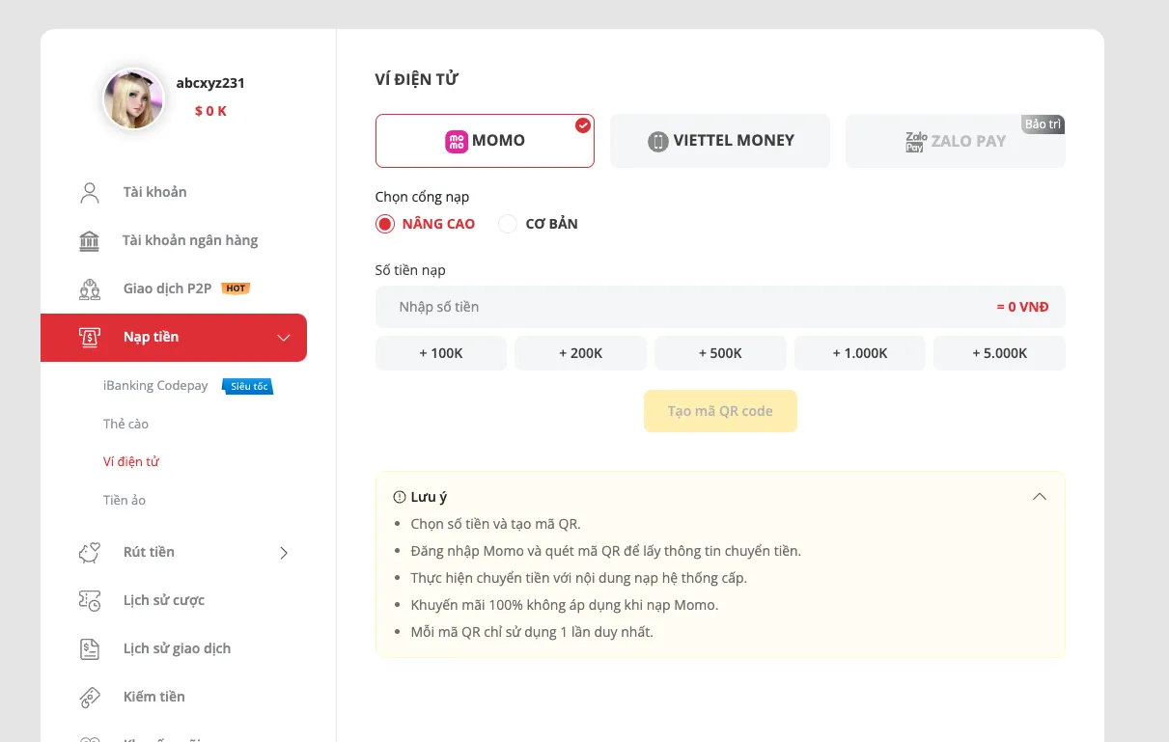Screen dimensions: 1169x742
Task: Add 200K to deposit amount
Action: [x=580, y=353]
